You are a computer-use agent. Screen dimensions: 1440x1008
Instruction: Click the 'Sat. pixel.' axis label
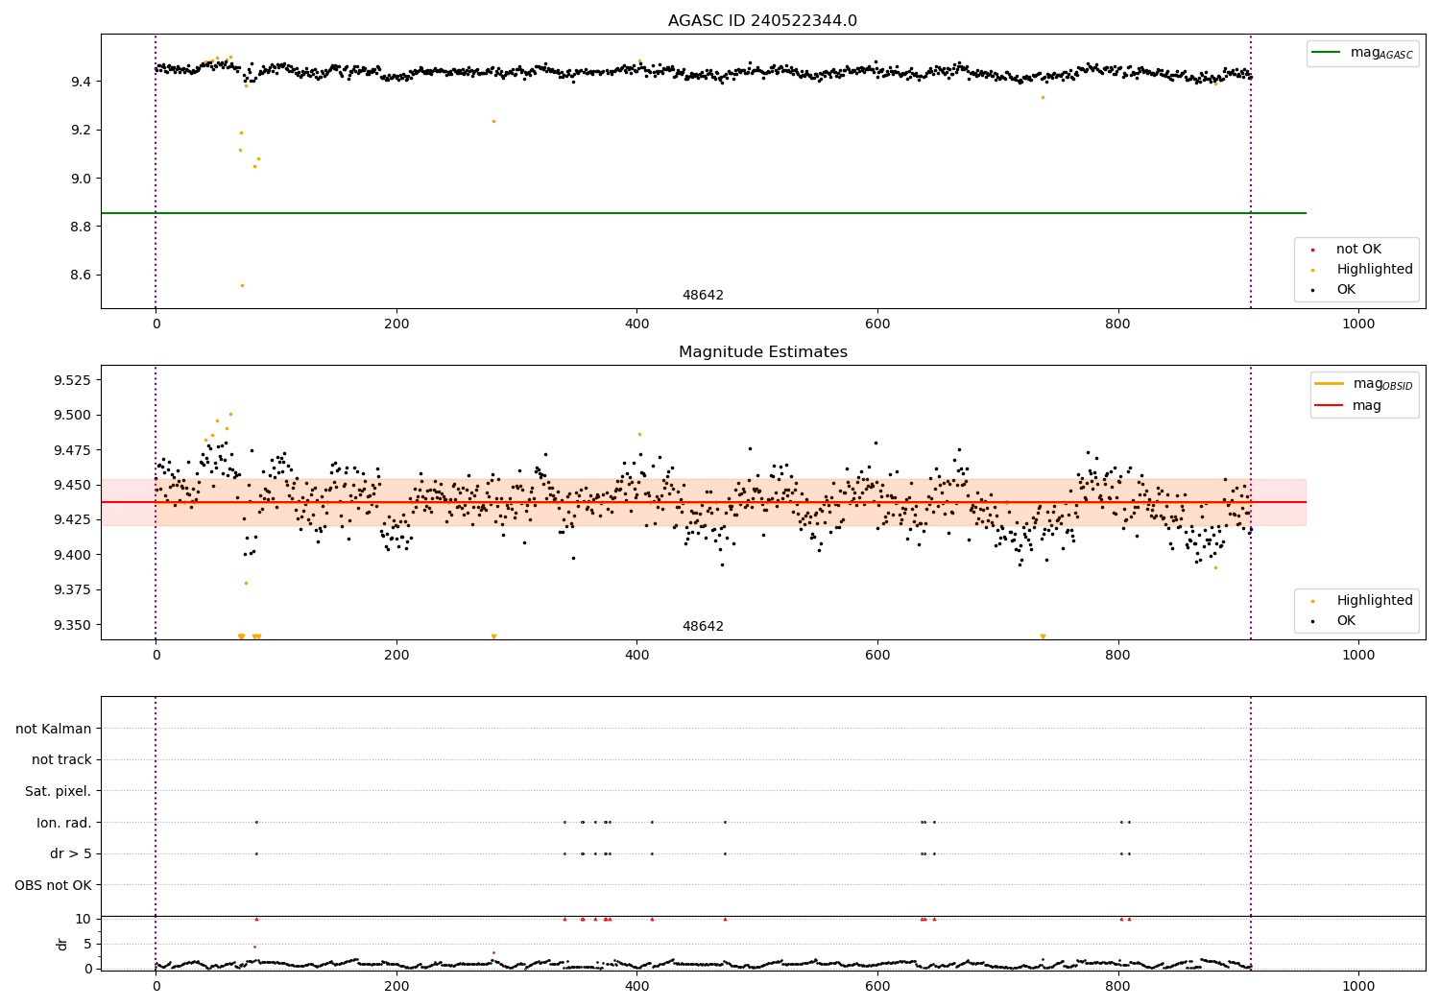coord(59,791)
